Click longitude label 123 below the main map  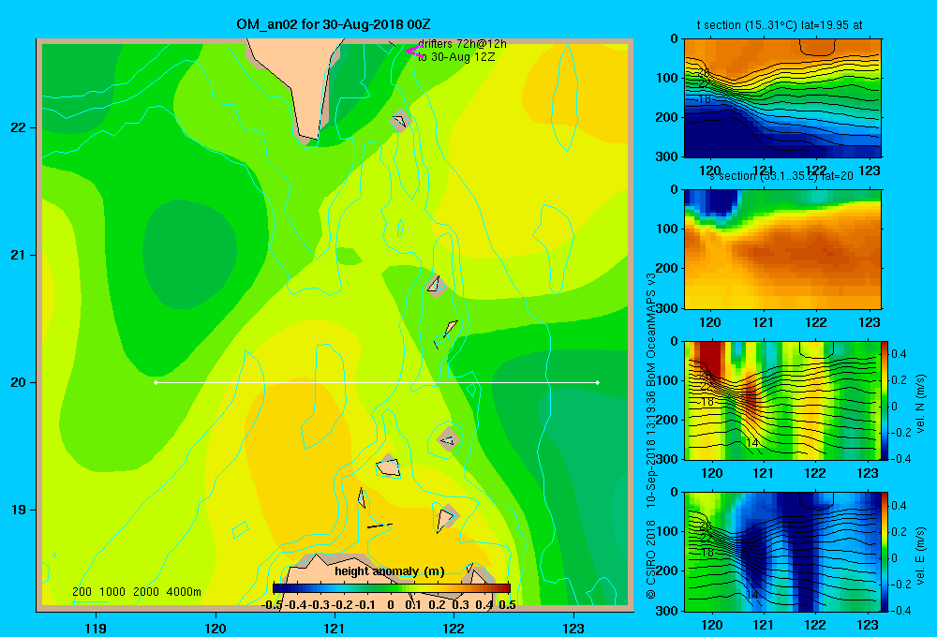point(573,628)
